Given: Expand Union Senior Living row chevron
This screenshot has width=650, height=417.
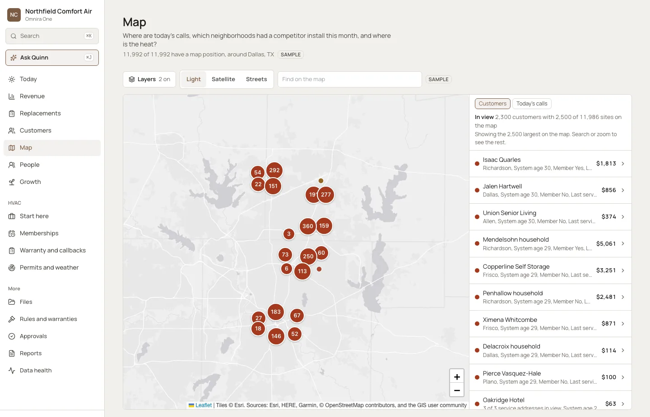Looking at the screenshot, I should (x=623, y=217).
